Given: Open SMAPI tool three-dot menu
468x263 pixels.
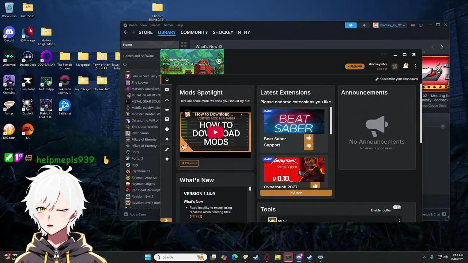Looking at the screenshot, I should [x=399, y=221].
